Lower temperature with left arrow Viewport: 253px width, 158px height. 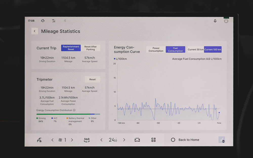coord(101,140)
